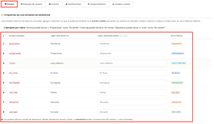This screenshot has width=214, height=124.
Task: Click the EN RUTA preview badge
Action: click(x=176, y=73)
